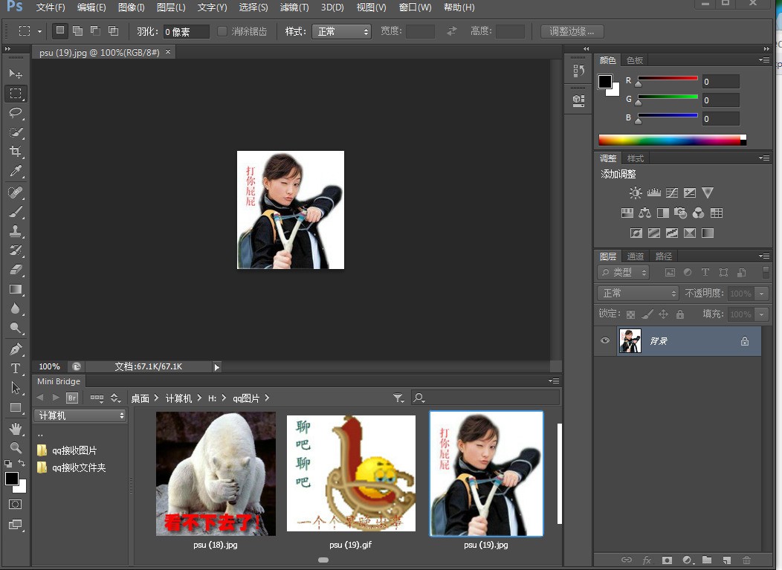Click the 调整边缘... button

(x=572, y=31)
